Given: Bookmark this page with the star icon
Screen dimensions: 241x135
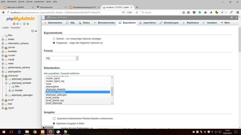Looking at the screenshot, I should click(x=183, y=12).
